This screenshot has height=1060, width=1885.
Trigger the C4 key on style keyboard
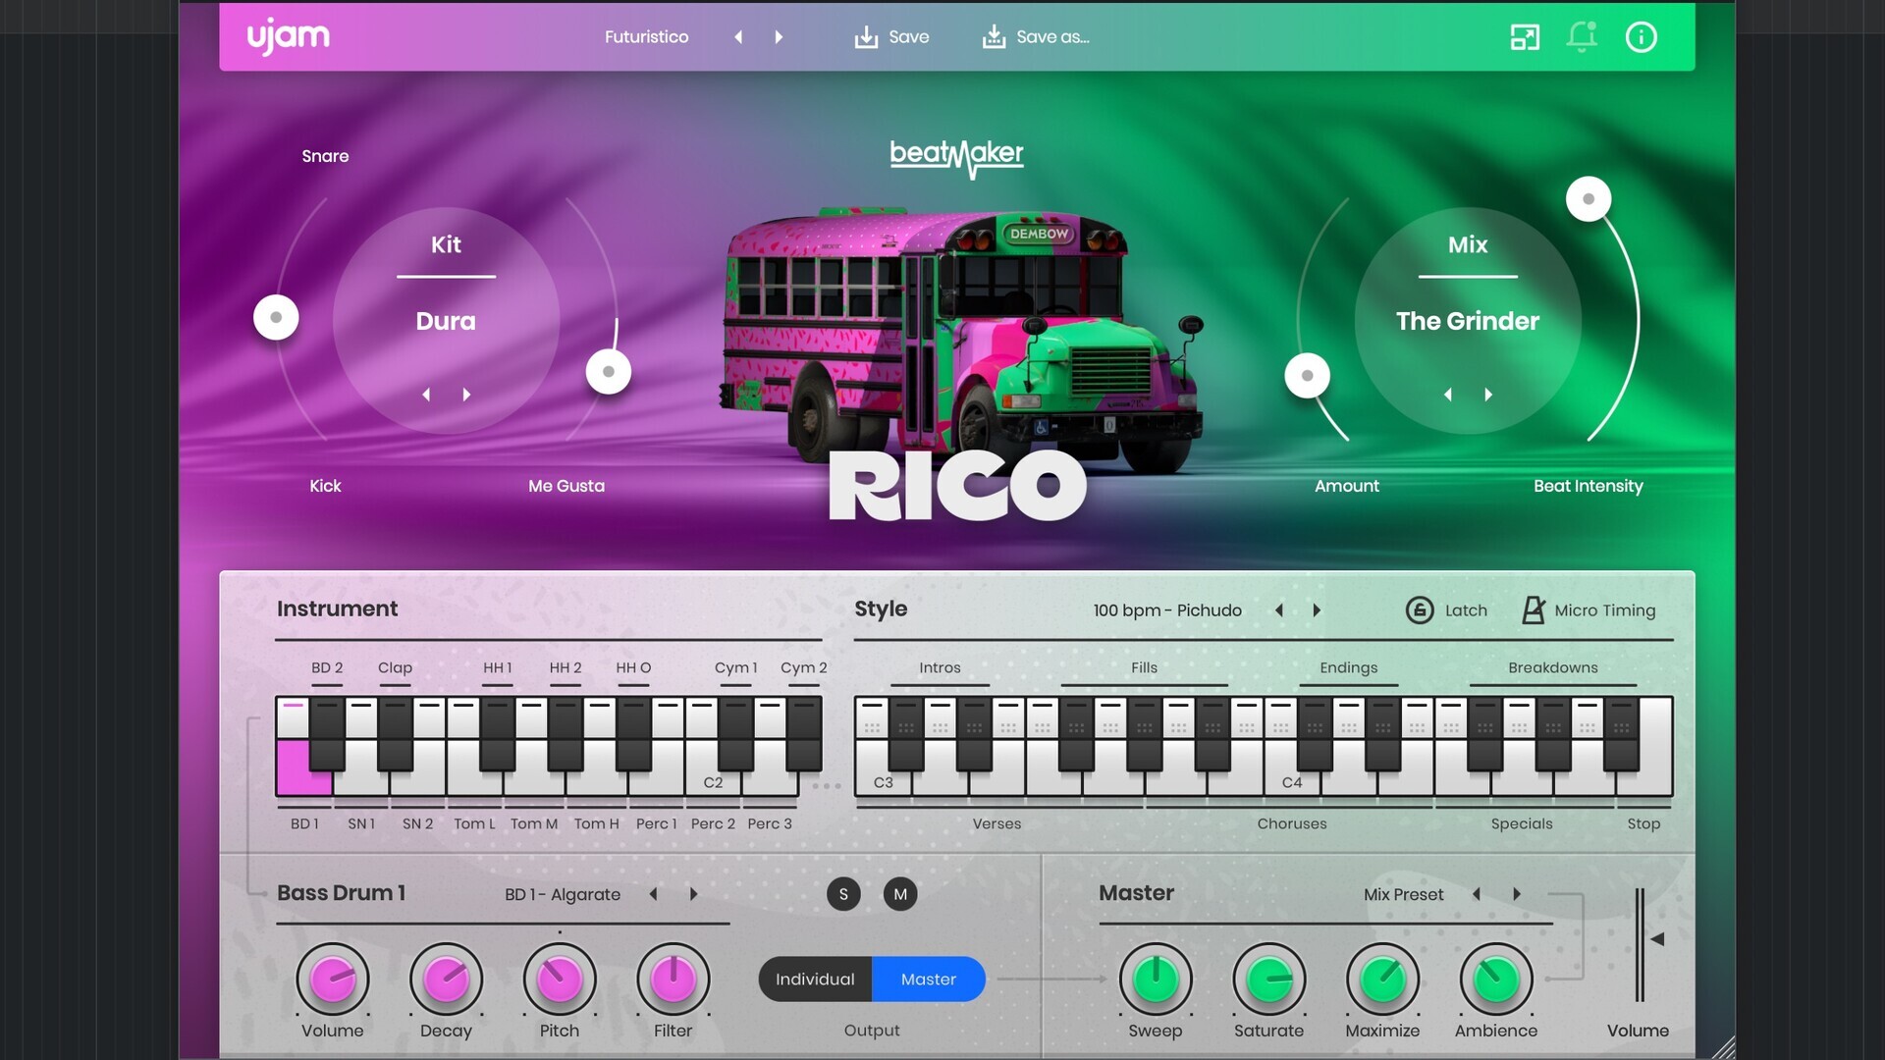pyautogui.click(x=1291, y=782)
